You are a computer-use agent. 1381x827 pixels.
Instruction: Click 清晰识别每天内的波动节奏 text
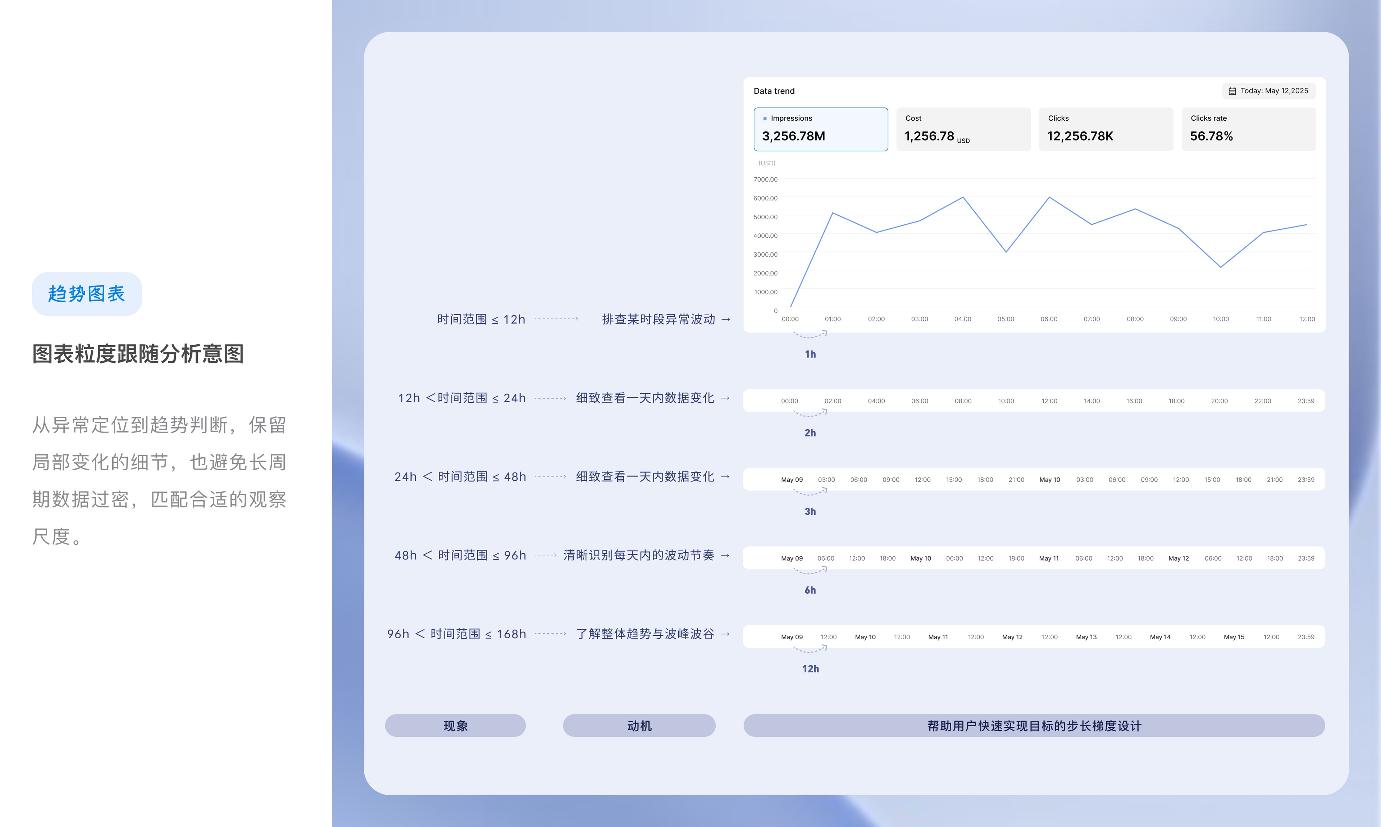coord(639,555)
